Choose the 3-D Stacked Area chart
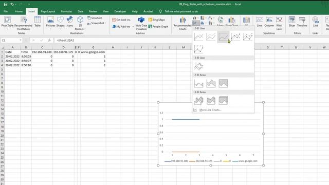This screenshot has height=185, width=329. tap(211, 101)
